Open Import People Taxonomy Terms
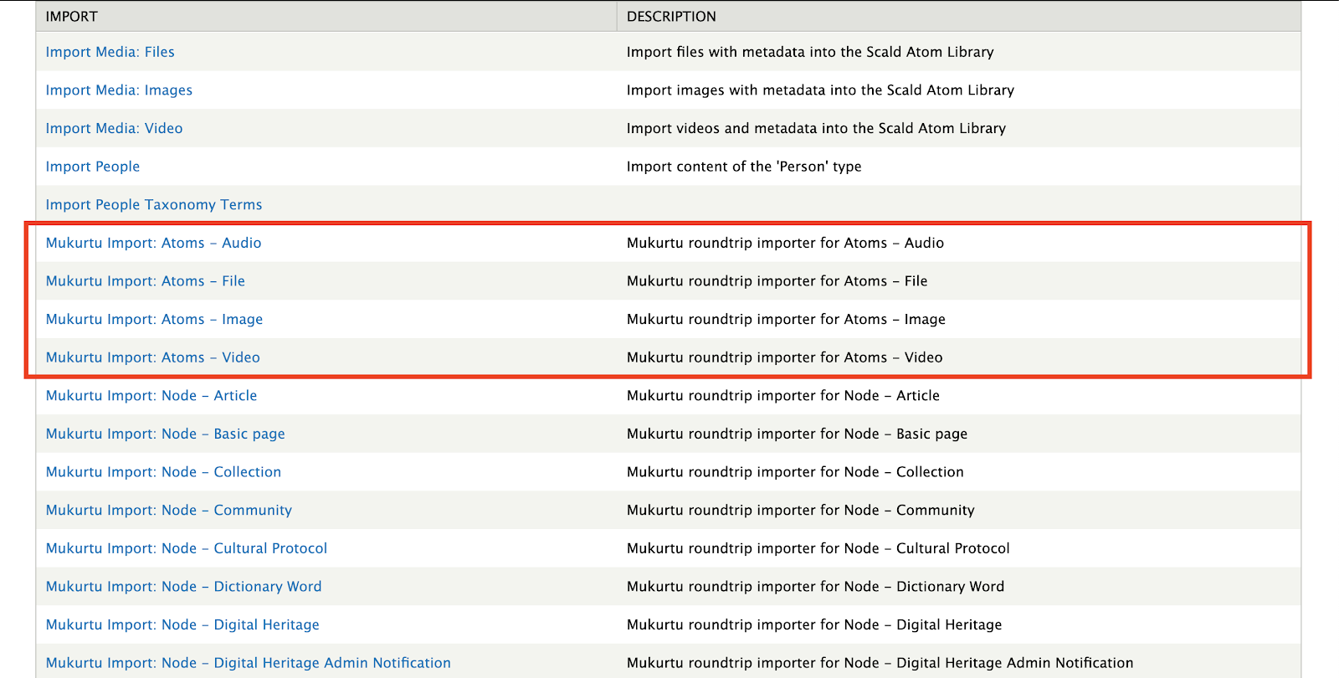 click(154, 205)
